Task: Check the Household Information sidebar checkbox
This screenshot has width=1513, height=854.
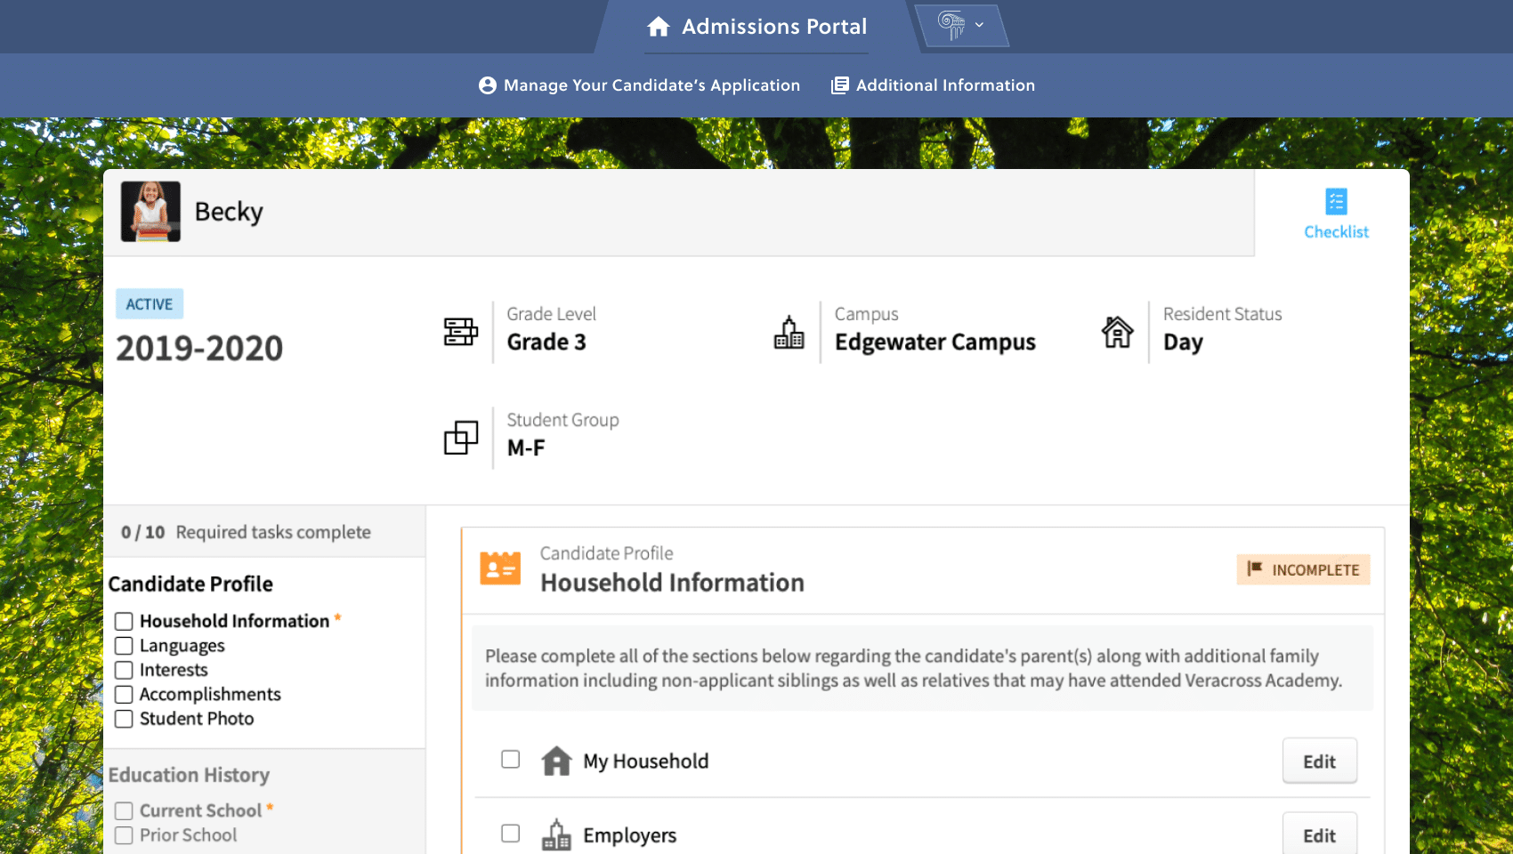Action: [x=124, y=621]
